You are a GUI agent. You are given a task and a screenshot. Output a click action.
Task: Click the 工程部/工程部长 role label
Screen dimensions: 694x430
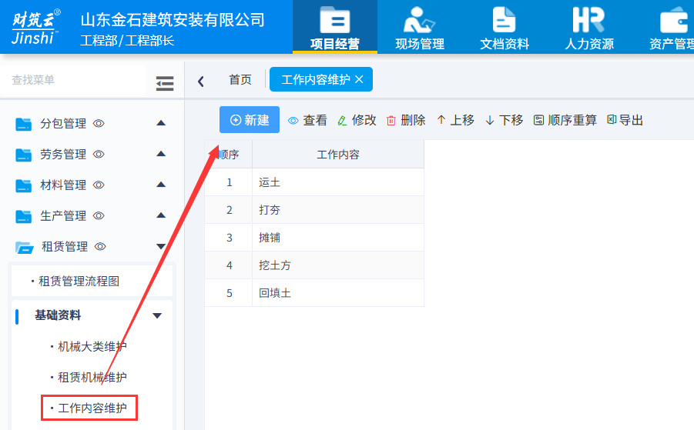pos(127,41)
